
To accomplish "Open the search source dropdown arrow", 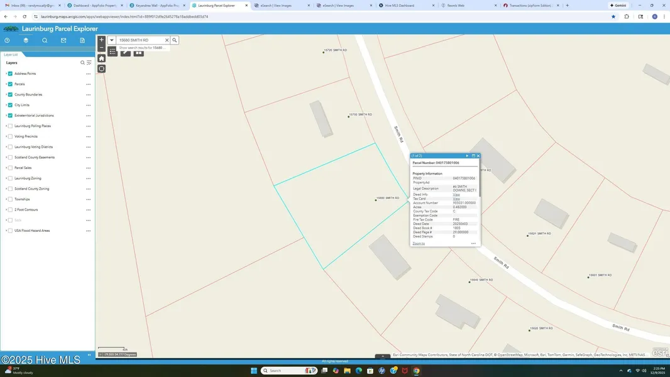I will coord(112,40).
